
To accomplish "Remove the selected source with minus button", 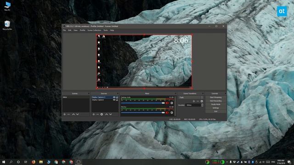I will (x=97, y=114).
